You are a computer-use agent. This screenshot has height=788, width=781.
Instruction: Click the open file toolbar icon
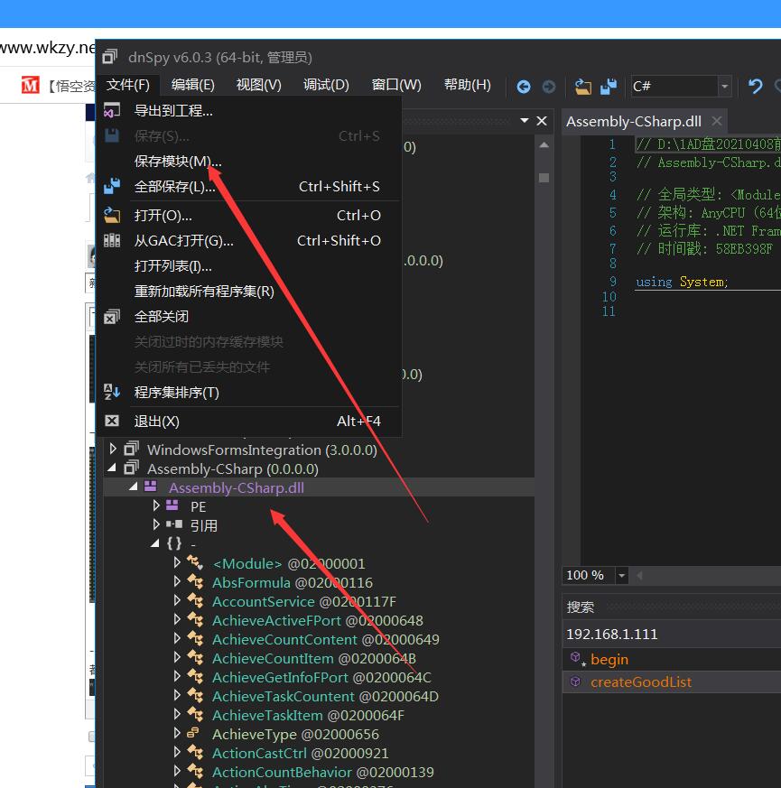point(583,87)
